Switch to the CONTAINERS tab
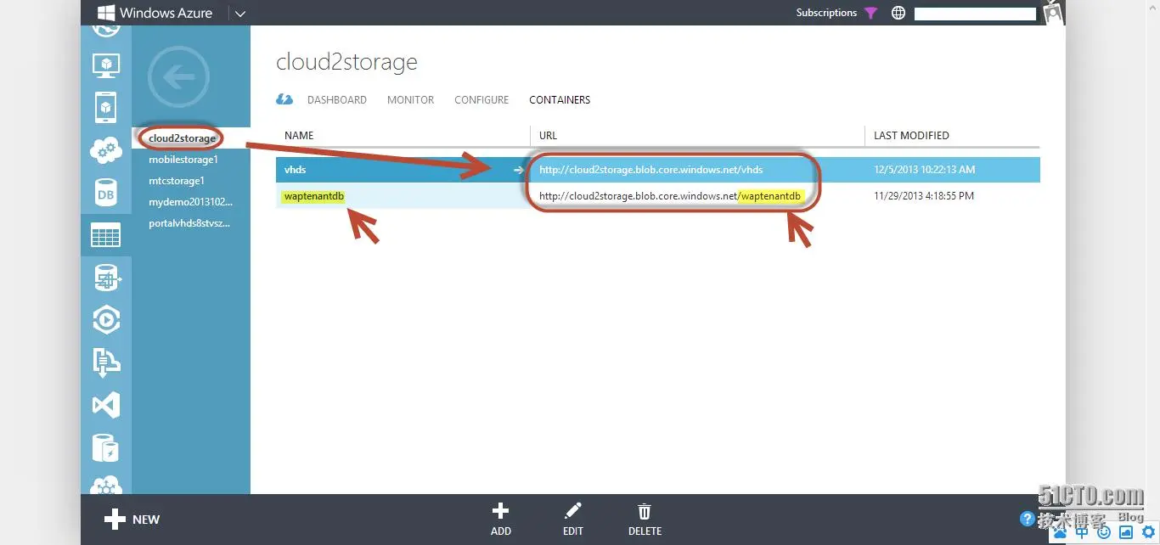 point(560,99)
